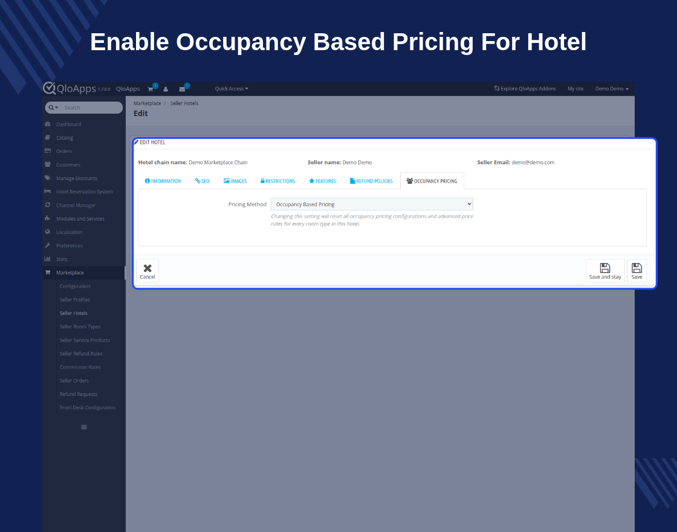Click the Dashboard sidebar icon

click(48, 124)
